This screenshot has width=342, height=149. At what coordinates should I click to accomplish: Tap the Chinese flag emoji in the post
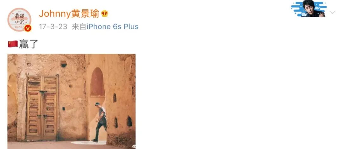tap(13, 44)
